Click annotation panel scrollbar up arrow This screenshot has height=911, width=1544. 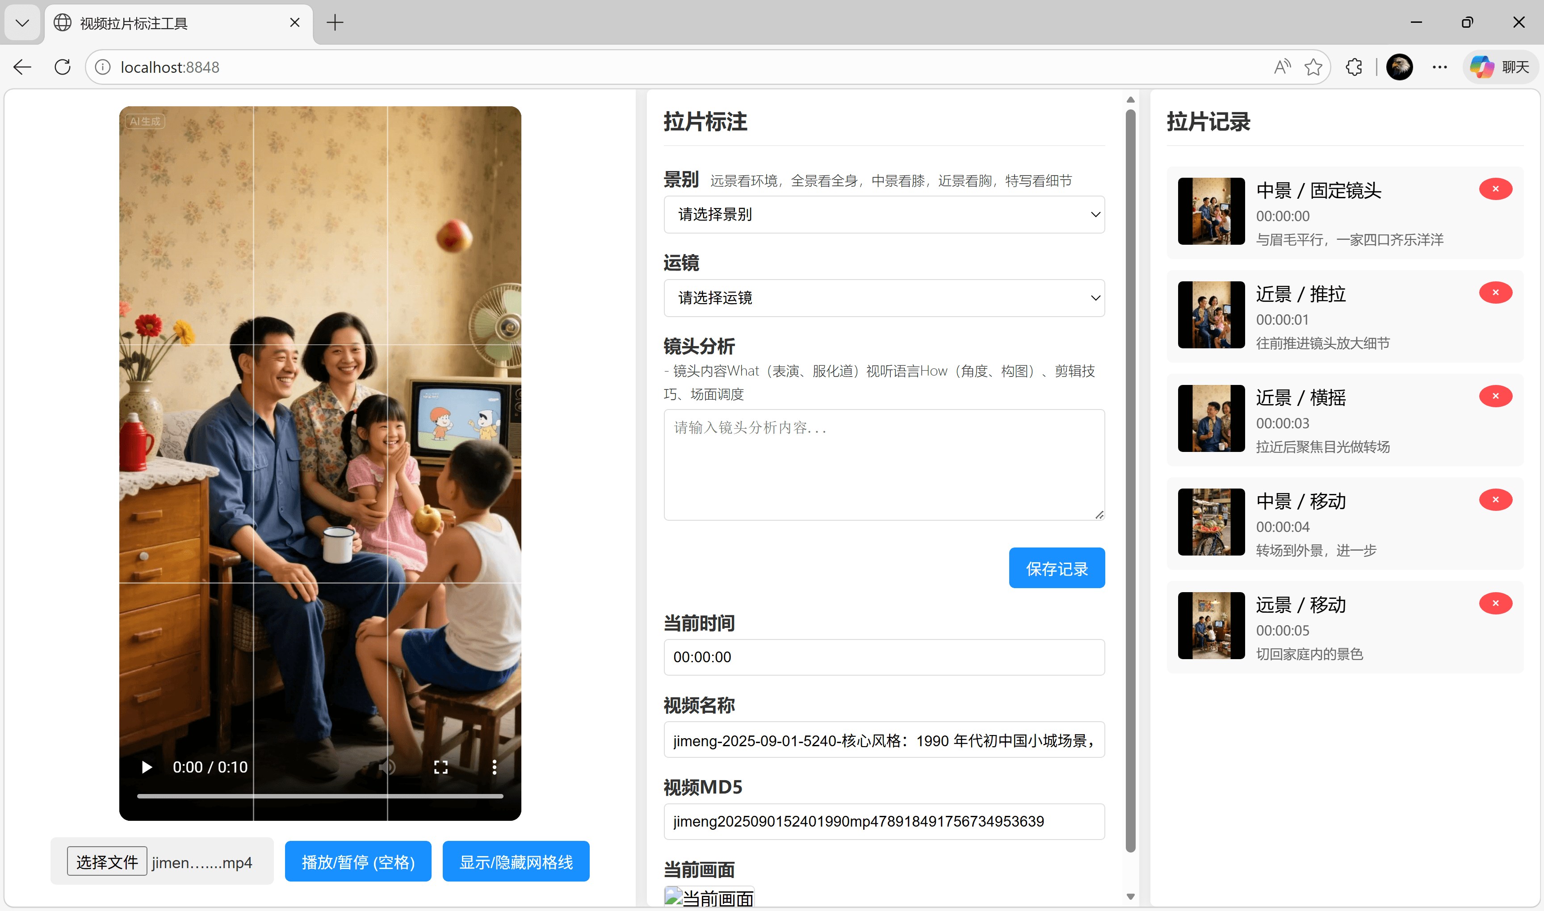(1131, 100)
